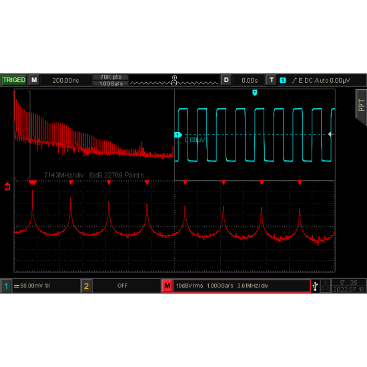Enable channel 2 OFF field
This screenshot has width=367, height=367.
[x=122, y=286]
